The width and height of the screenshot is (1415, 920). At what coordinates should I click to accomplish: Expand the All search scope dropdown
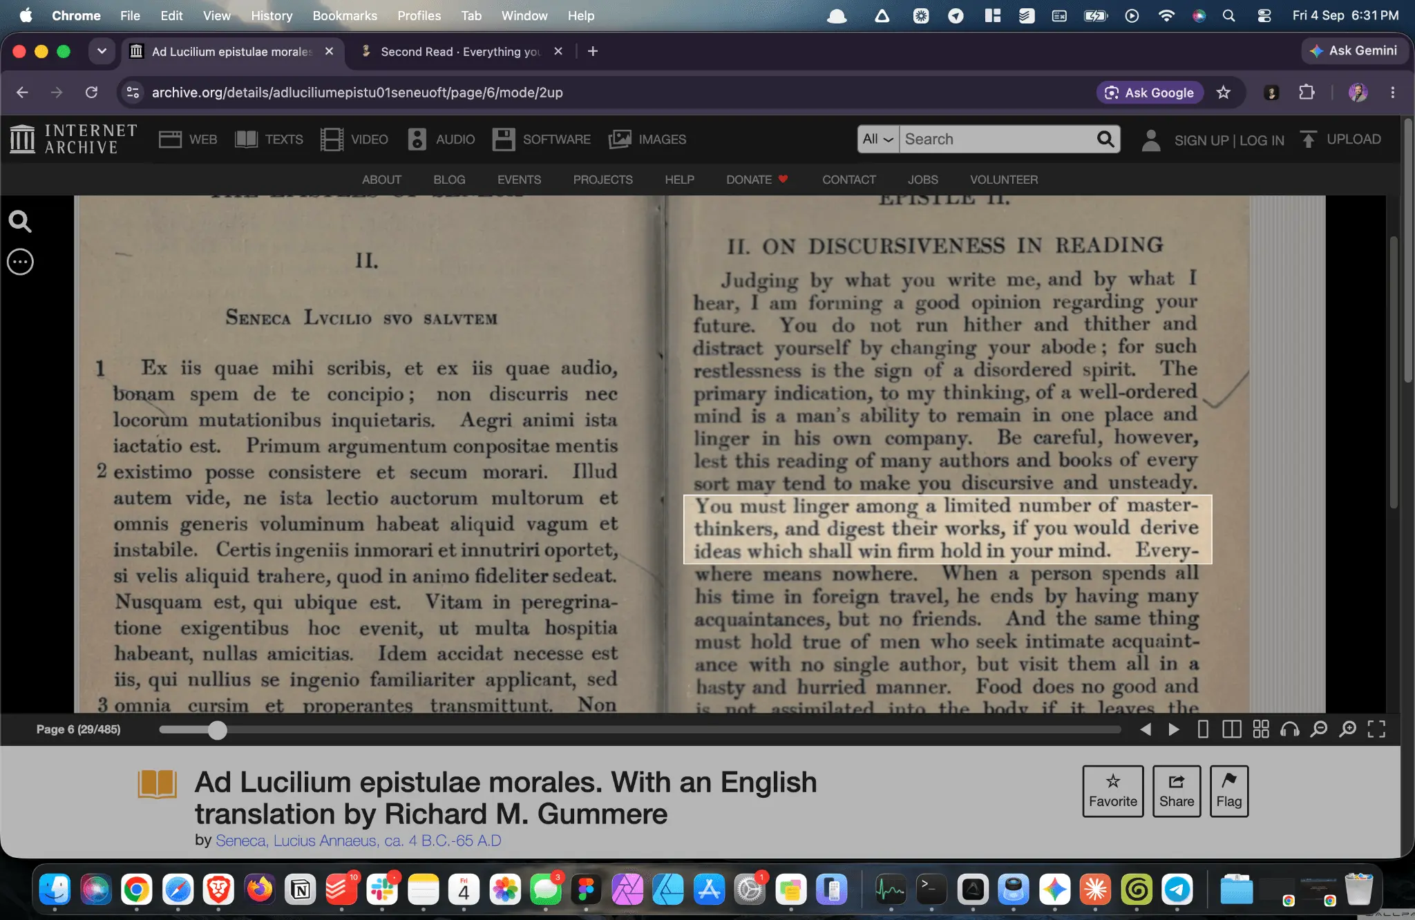pos(878,140)
